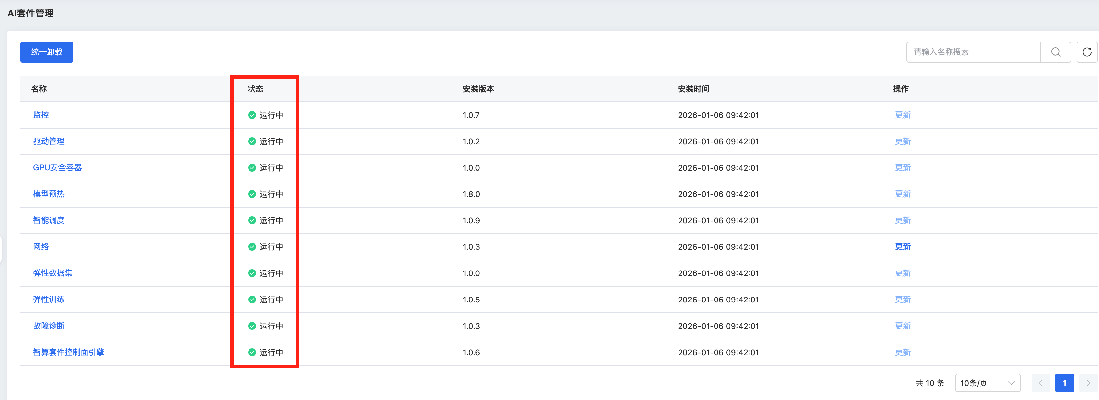Click 更新 for 智能调度 row
This screenshot has width=1099, height=400.
[902, 220]
